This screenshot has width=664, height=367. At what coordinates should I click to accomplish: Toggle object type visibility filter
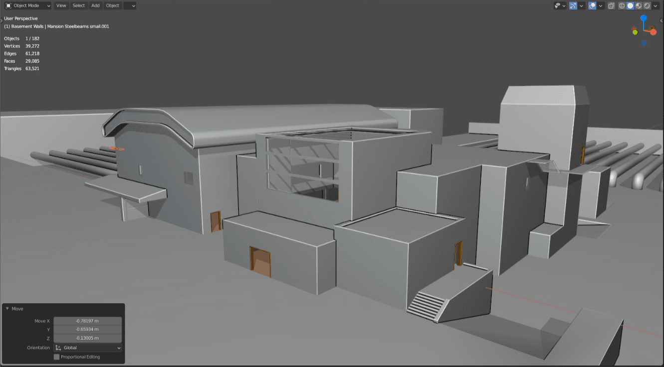tap(558, 5)
